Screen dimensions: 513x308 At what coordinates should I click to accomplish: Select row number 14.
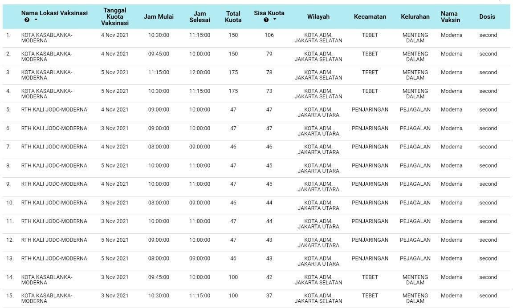[x=10, y=277]
